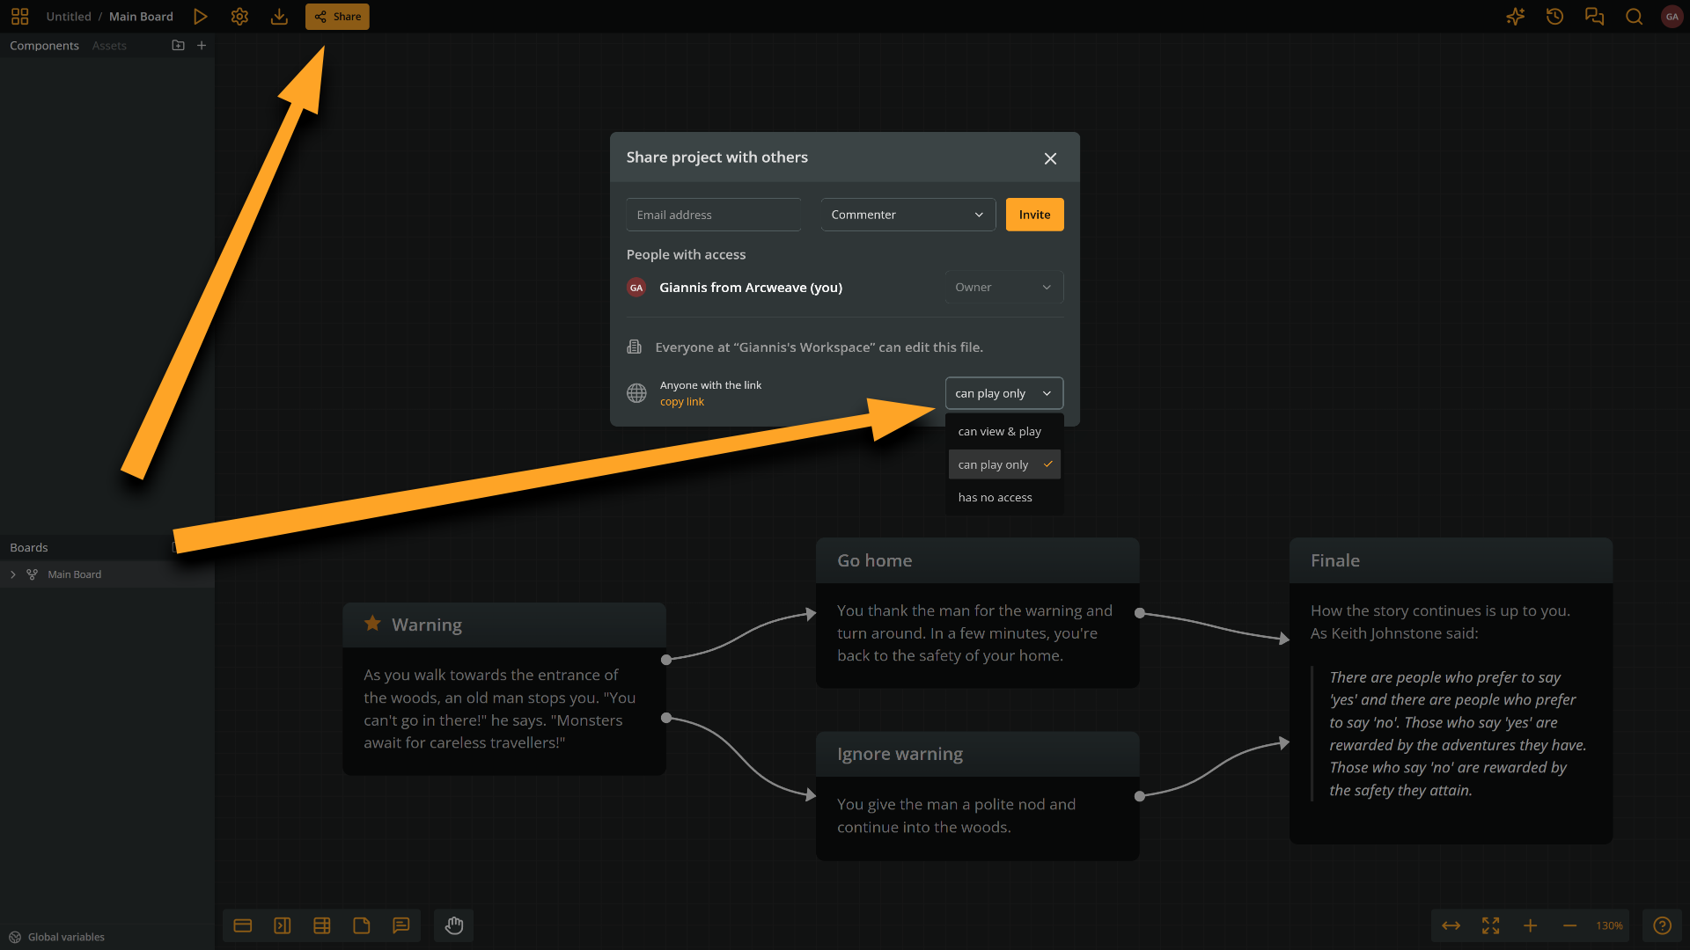Image resolution: width=1690 pixels, height=950 pixels.
Task: Click the Email address input field
Action: (713, 215)
